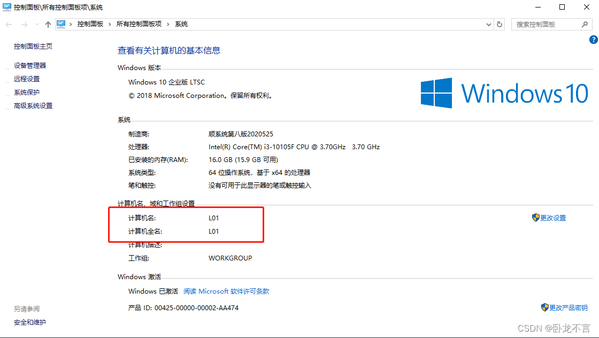
Task: Select 控制面板 breadcrumb in address bar
Action: click(90, 24)
